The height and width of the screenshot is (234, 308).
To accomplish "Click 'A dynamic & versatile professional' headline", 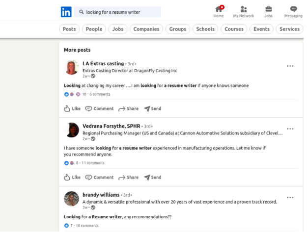I will pyautogui.click(x=179, y=202).
